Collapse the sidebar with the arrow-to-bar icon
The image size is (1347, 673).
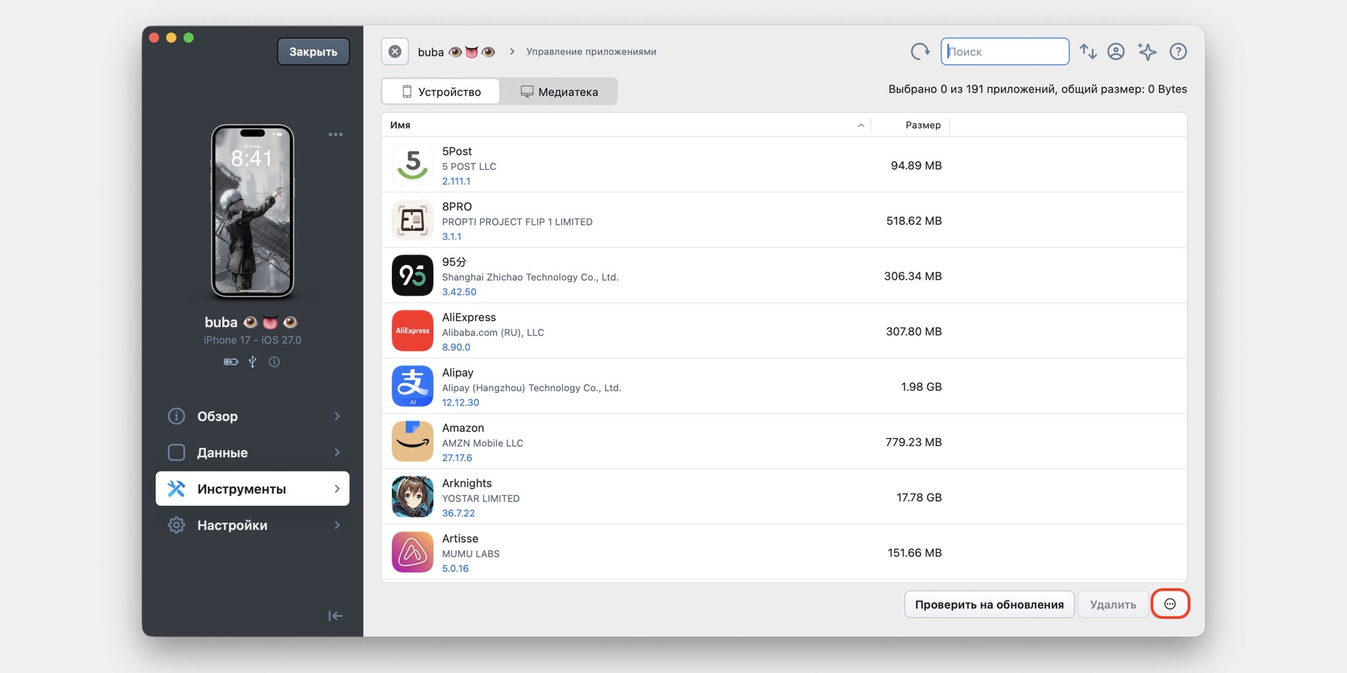(335, 616)
